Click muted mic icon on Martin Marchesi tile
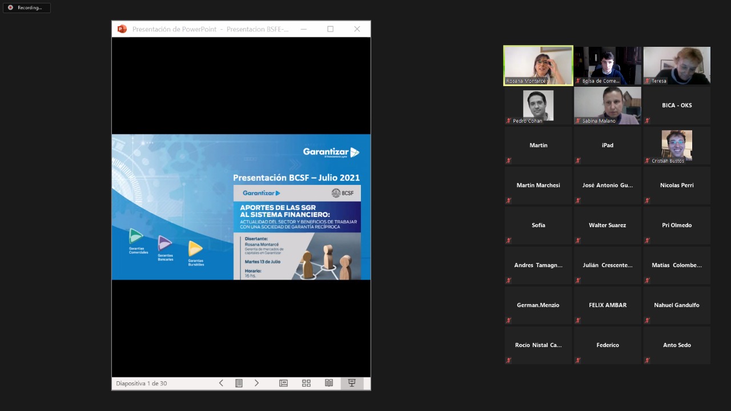The height and width of the screenshot is (411, 731). 508,200
